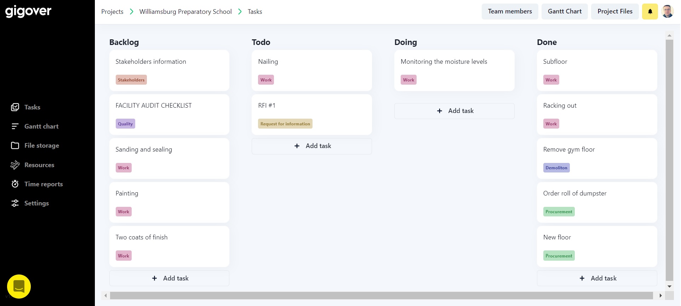Image resolution: width=681 pixels, height=306 pixels.
Task: Click the plus icon in Doing Add task
Action: tap(440, 111)
